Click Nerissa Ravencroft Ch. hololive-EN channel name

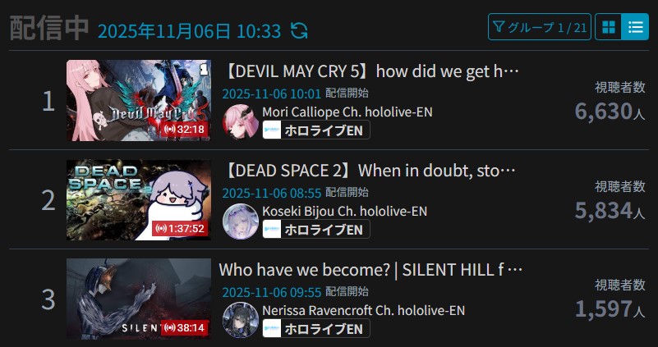(x=363, y=311)
